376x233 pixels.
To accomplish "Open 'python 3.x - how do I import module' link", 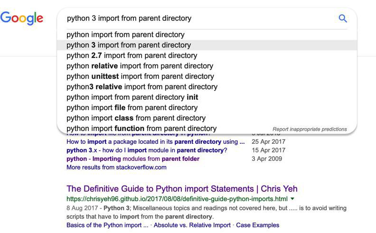I will pos(147,150).
